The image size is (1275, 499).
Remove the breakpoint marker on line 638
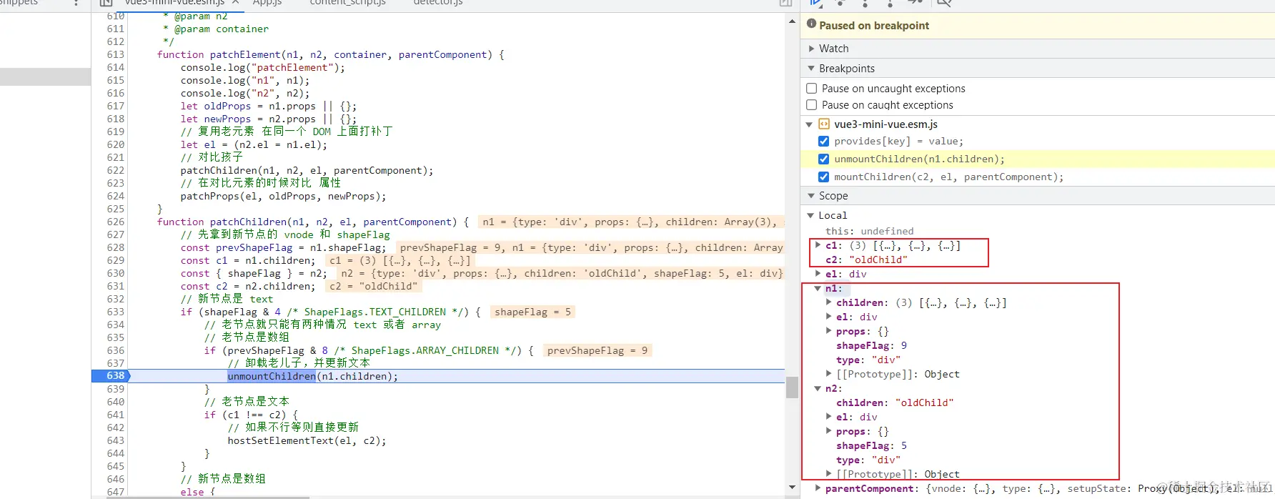[111, 376]
